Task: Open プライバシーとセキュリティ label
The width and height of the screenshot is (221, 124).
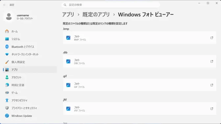Action: point(24,108)
